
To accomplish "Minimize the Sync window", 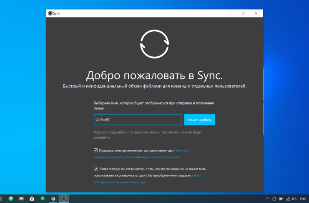I will [x=230, y=13].
